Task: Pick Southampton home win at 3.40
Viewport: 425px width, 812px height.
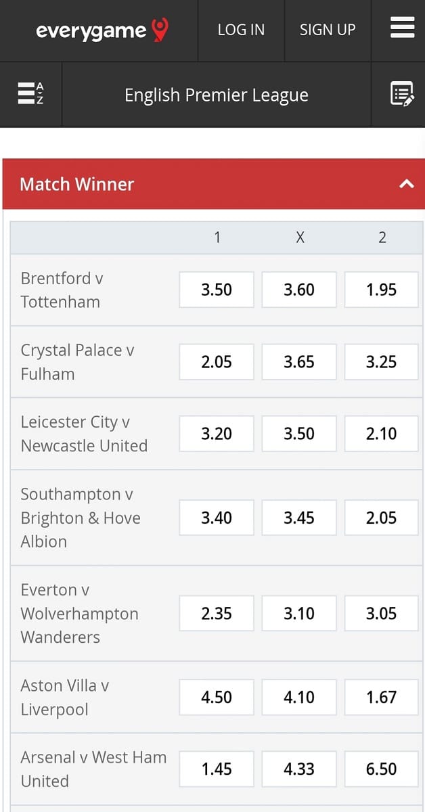Action: pyautogui.click(x=217, y=518)
